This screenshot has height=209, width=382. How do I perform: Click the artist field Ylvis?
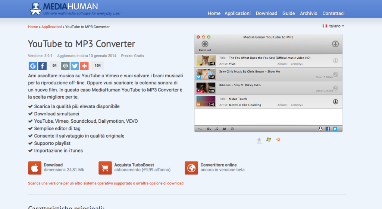pyautogui.click(x=232, y=64)
